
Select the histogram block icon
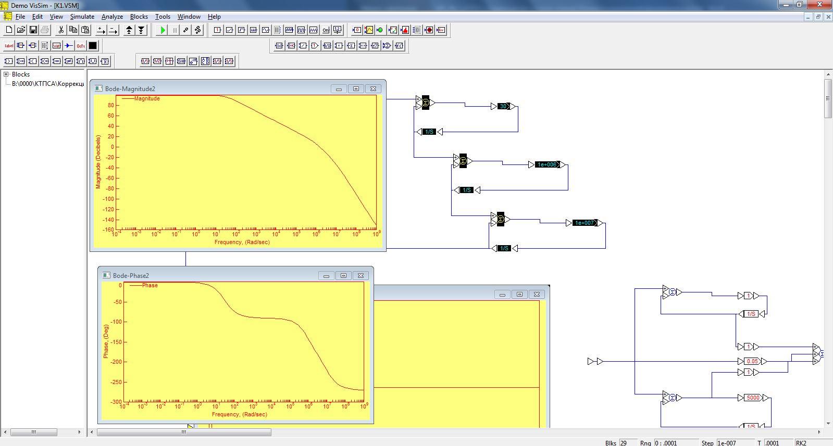[x=405, y=30]
